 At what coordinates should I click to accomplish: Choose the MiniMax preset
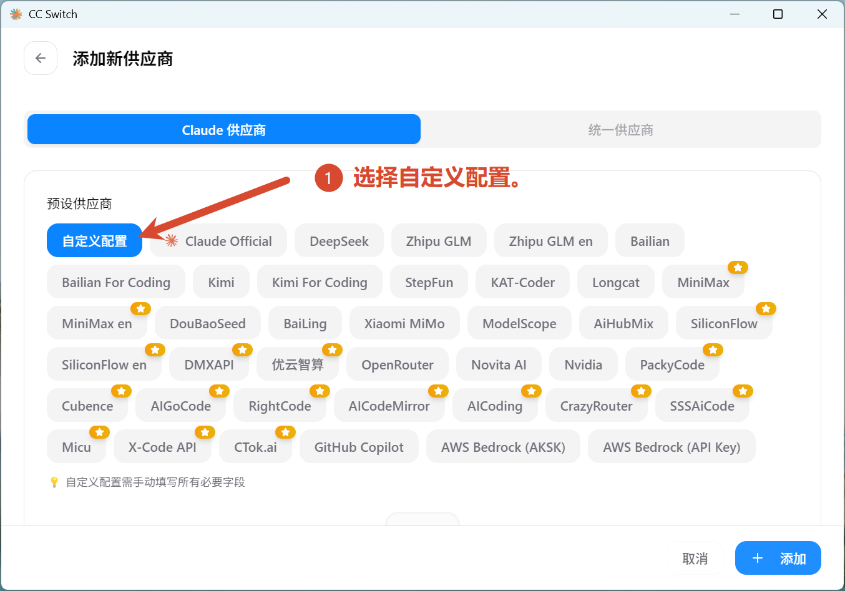(703, 281)
